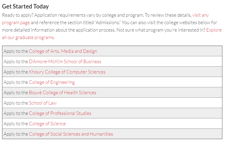225x142 pixels.
Task: Open Bouvé College of Health Sciences link
Action: click(x=63, y=93)
